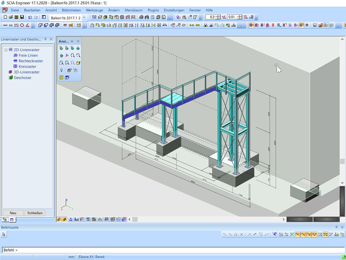The width and height of the screenshot is (346, 260).
Task: Click the Neu button
Action: click(x=13, y=213)
